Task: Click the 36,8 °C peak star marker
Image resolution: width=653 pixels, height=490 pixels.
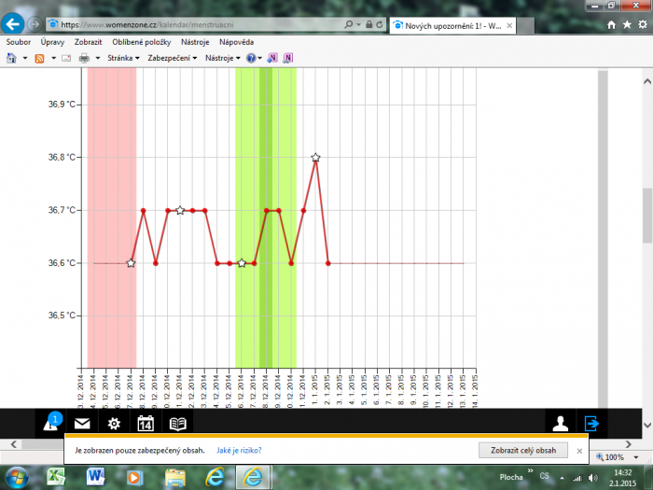Action: (315, 158)
